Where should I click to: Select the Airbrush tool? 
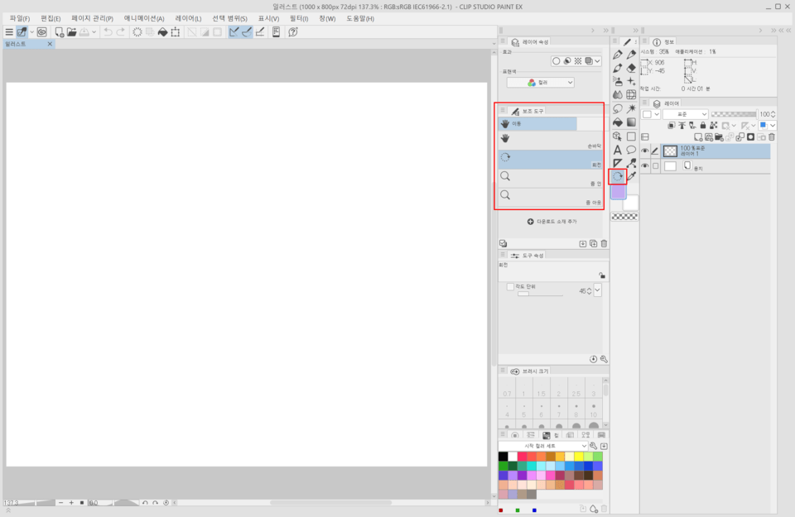tap(618, 81)
